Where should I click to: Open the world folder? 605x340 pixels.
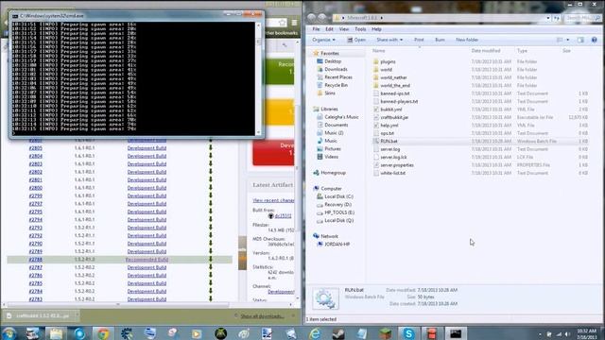386,70
